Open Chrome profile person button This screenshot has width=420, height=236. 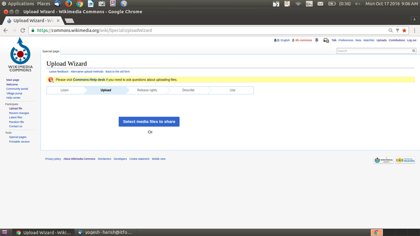(414, 19)
